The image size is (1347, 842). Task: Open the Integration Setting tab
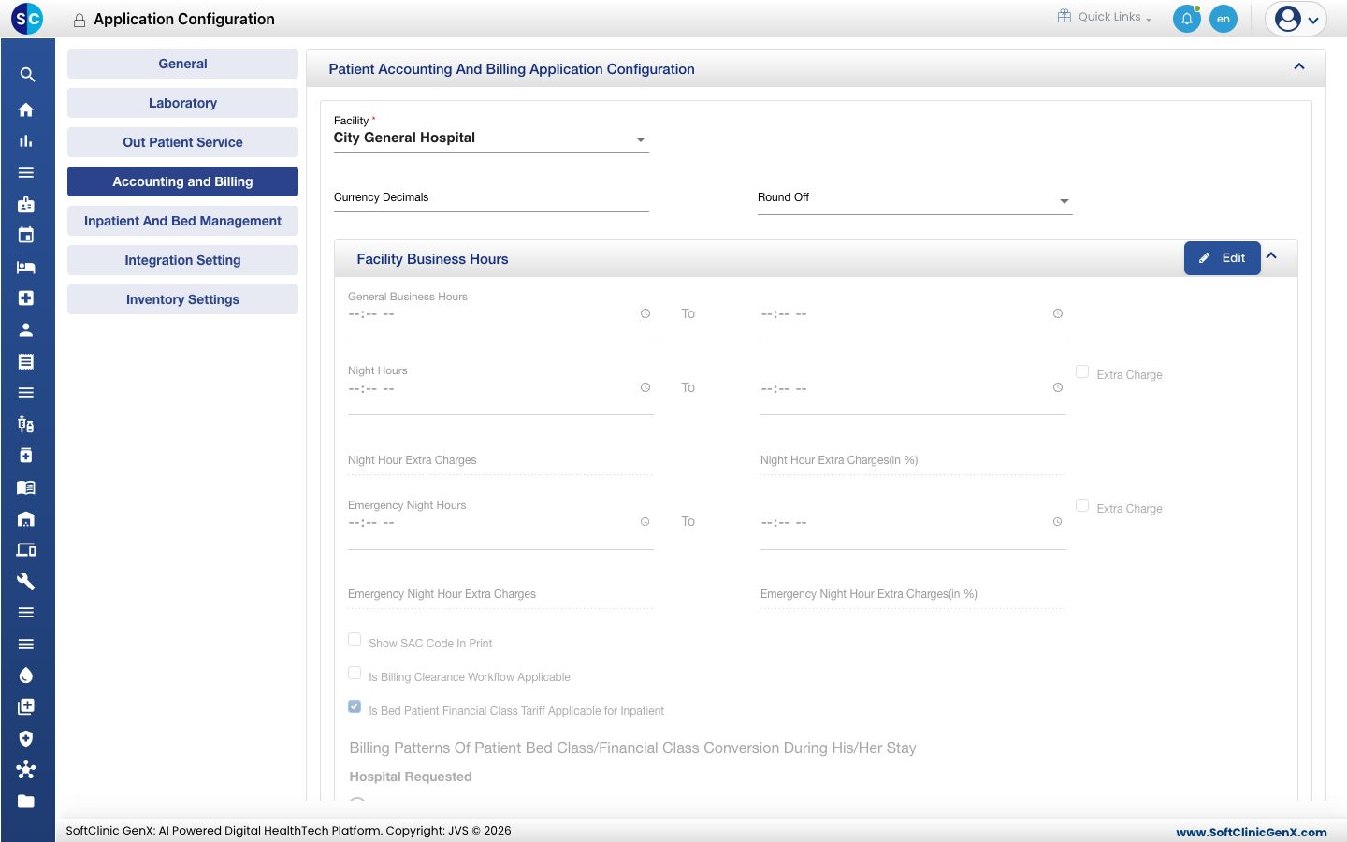point(182,260)
